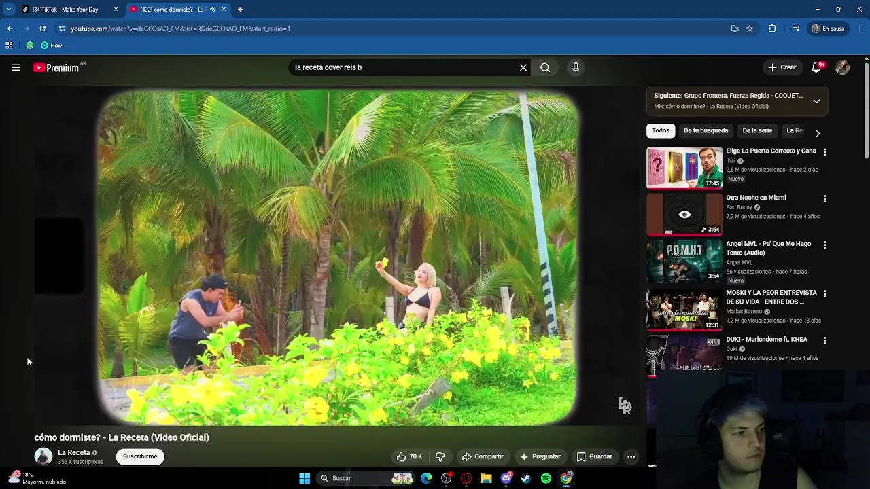Open a new browser tab
The height and width of the screenshot is (489, 870).
click(240, 10)
